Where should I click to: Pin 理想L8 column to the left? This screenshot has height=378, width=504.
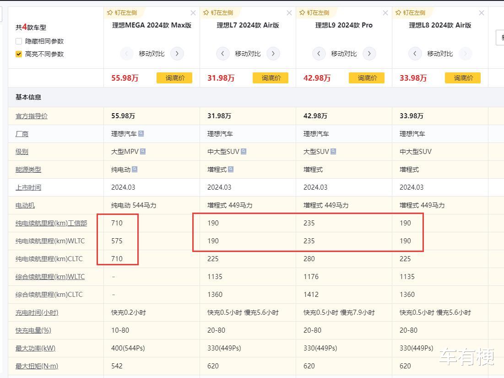tap(410, 13)
